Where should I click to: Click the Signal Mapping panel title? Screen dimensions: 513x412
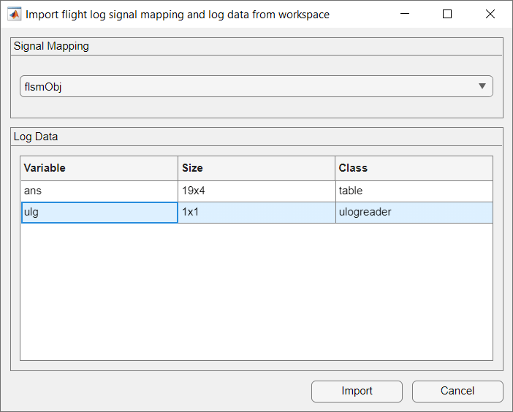pos(51,46)
